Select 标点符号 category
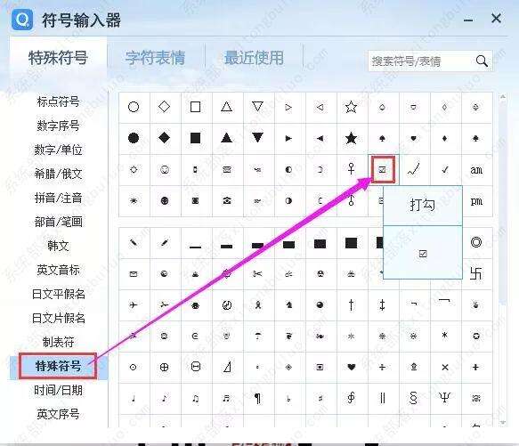This screenshot has height=446, width=519. point(58,101)
